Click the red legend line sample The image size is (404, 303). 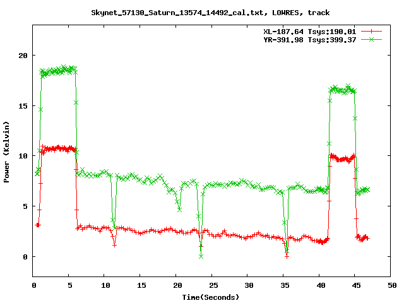coord(371,32)
